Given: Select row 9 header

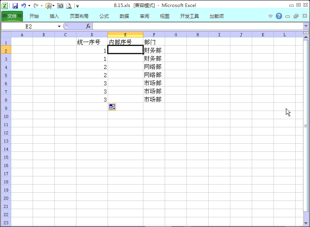Looking at the screenshot, I should pyautogui.click(x=6, y=107).
